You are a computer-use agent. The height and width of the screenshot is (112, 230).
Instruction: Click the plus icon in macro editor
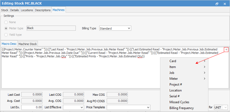226,49
